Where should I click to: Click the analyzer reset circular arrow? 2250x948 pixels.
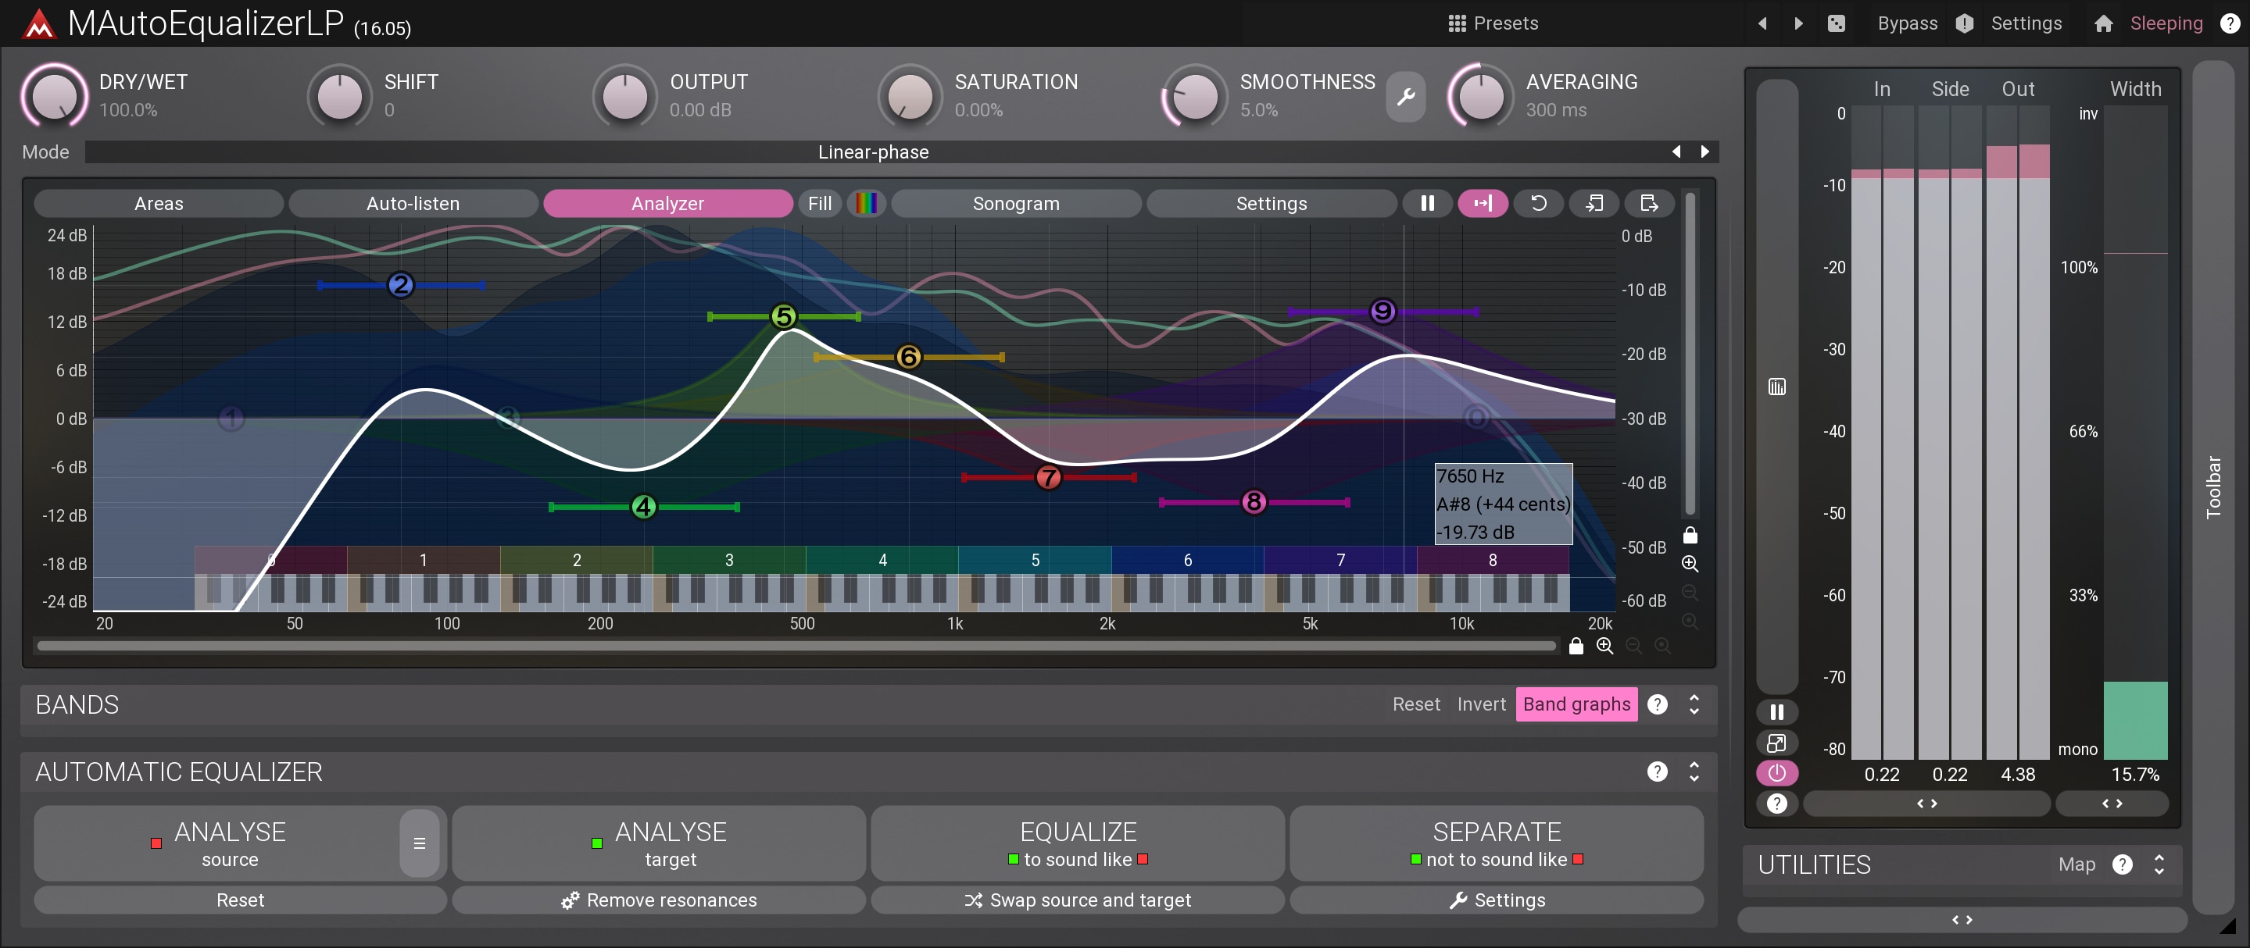click(x=1538, y=203)
